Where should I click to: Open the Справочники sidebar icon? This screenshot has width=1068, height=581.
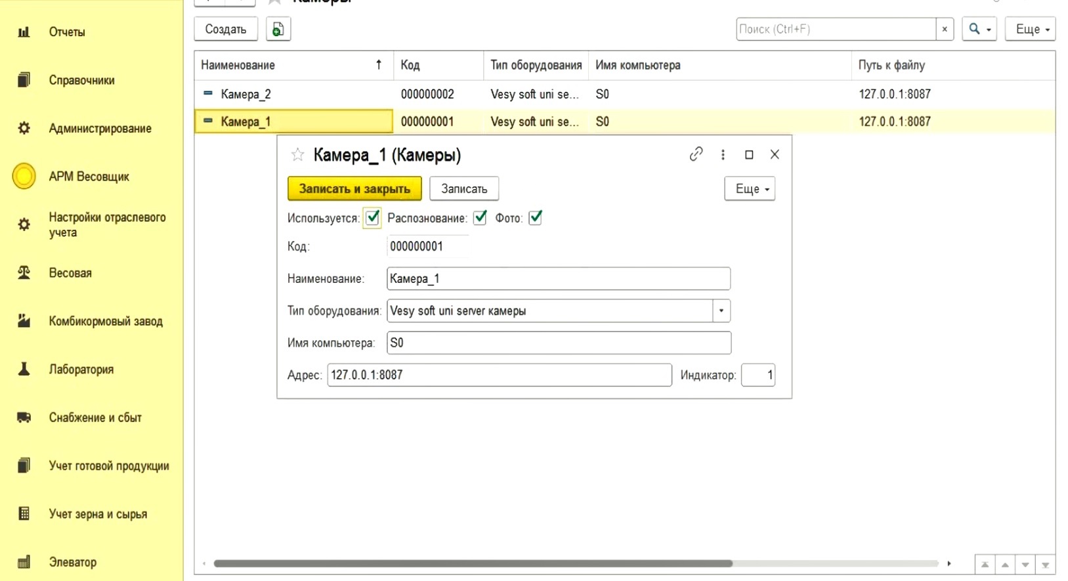pos(24,80)
